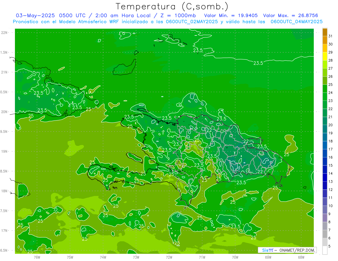Screen dimensions: 338x261
Task: Select "Valor Max. = 26.8756" text
Action: (290, 15)
